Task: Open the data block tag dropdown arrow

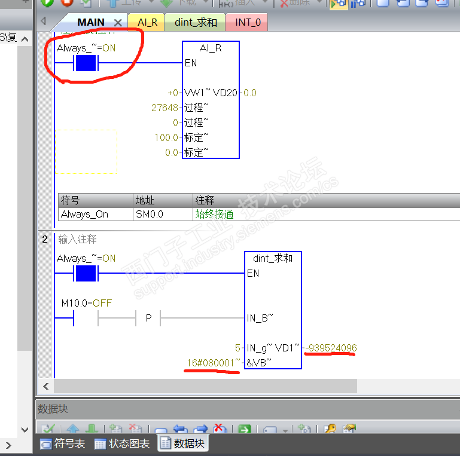Action: point(285,430)
